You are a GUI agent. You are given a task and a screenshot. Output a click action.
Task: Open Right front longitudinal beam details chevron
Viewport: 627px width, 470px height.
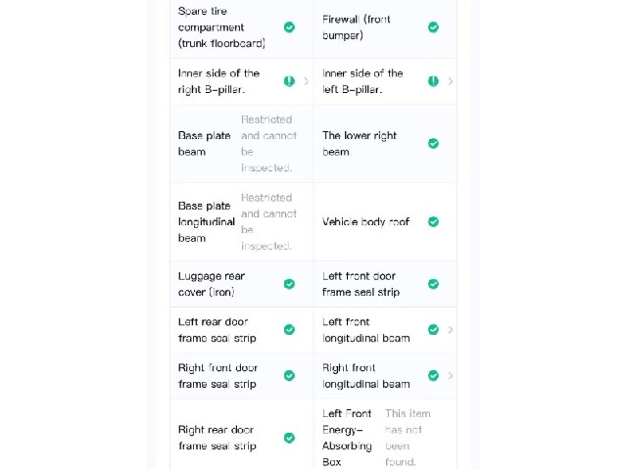(x=451, y=376)
